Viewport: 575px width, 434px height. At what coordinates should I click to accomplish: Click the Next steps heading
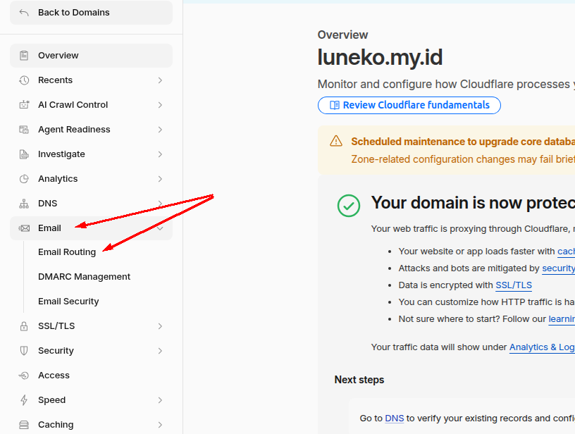(x=359, y=380)
